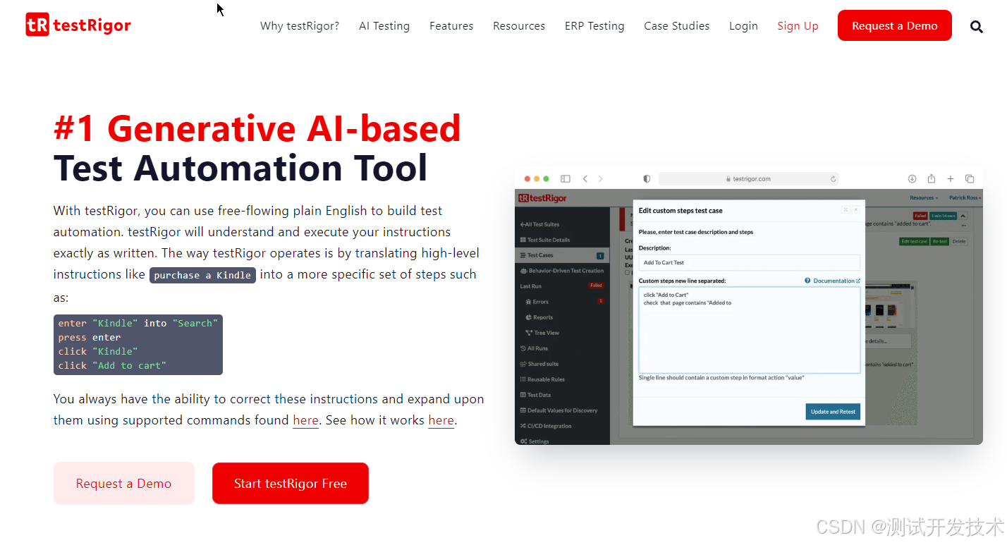Click the dialog expand icon beside close
This screenshot has width=1007, height=545.
pyautogui.click(x=846, y=210)
